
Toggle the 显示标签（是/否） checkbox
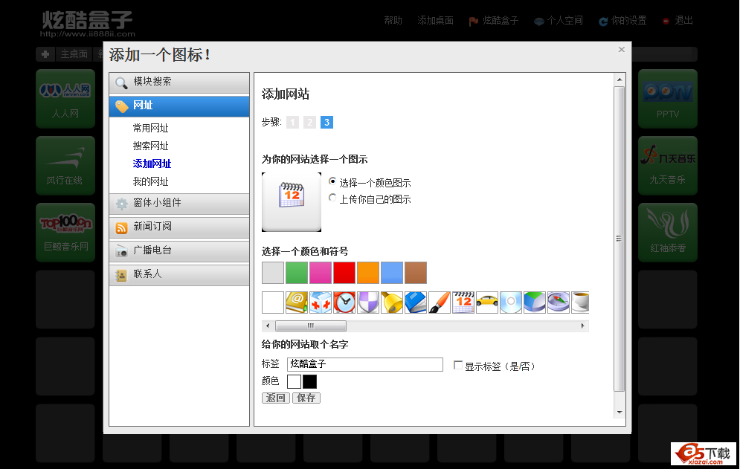[x=457, y=365]
